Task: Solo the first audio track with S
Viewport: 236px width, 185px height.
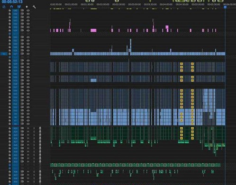Action: [x=34, y=128]
